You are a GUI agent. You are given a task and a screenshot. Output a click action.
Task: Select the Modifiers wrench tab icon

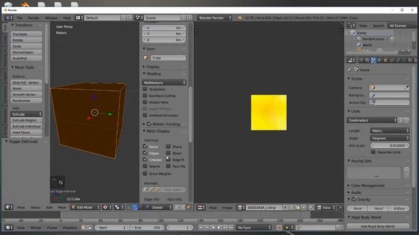[398, 61]
